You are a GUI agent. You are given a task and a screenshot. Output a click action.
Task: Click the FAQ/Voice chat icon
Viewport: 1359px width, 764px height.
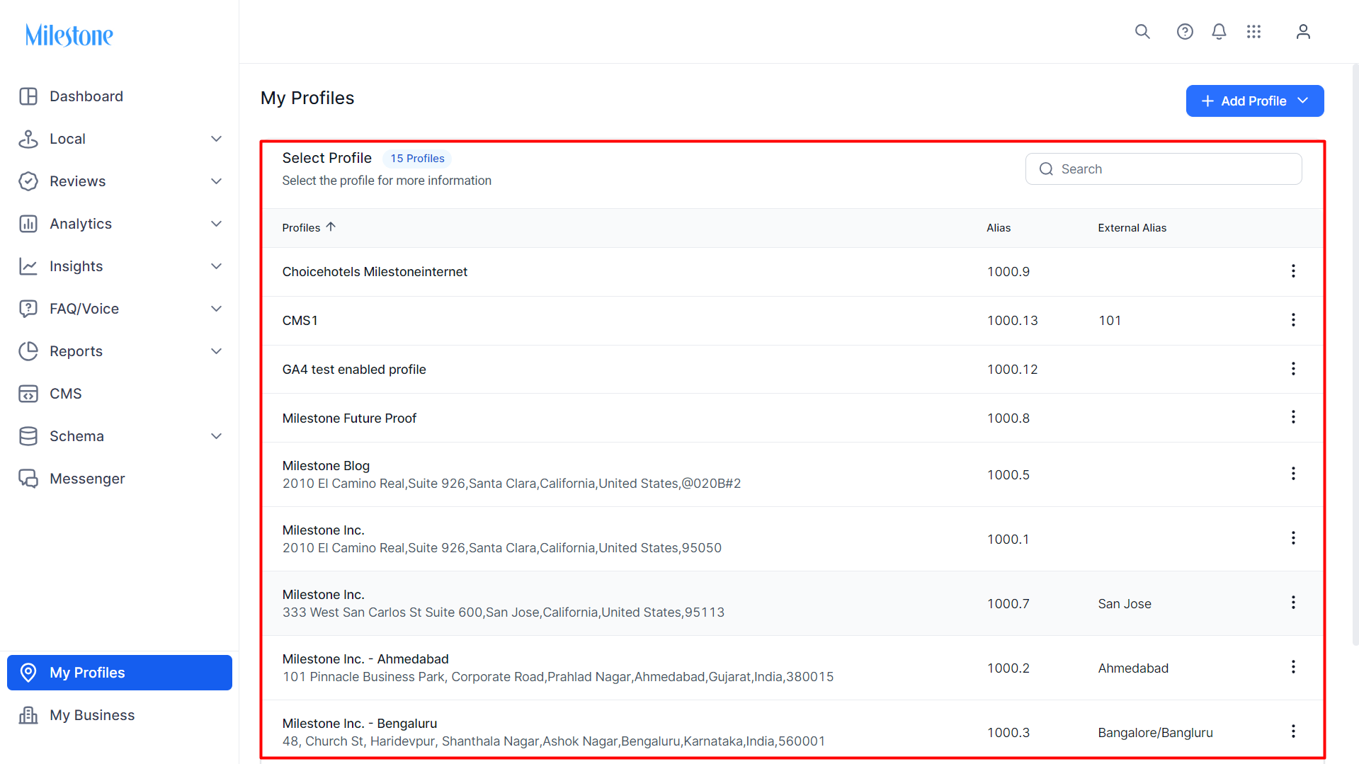pyautogui.click(x=28, y=309)
